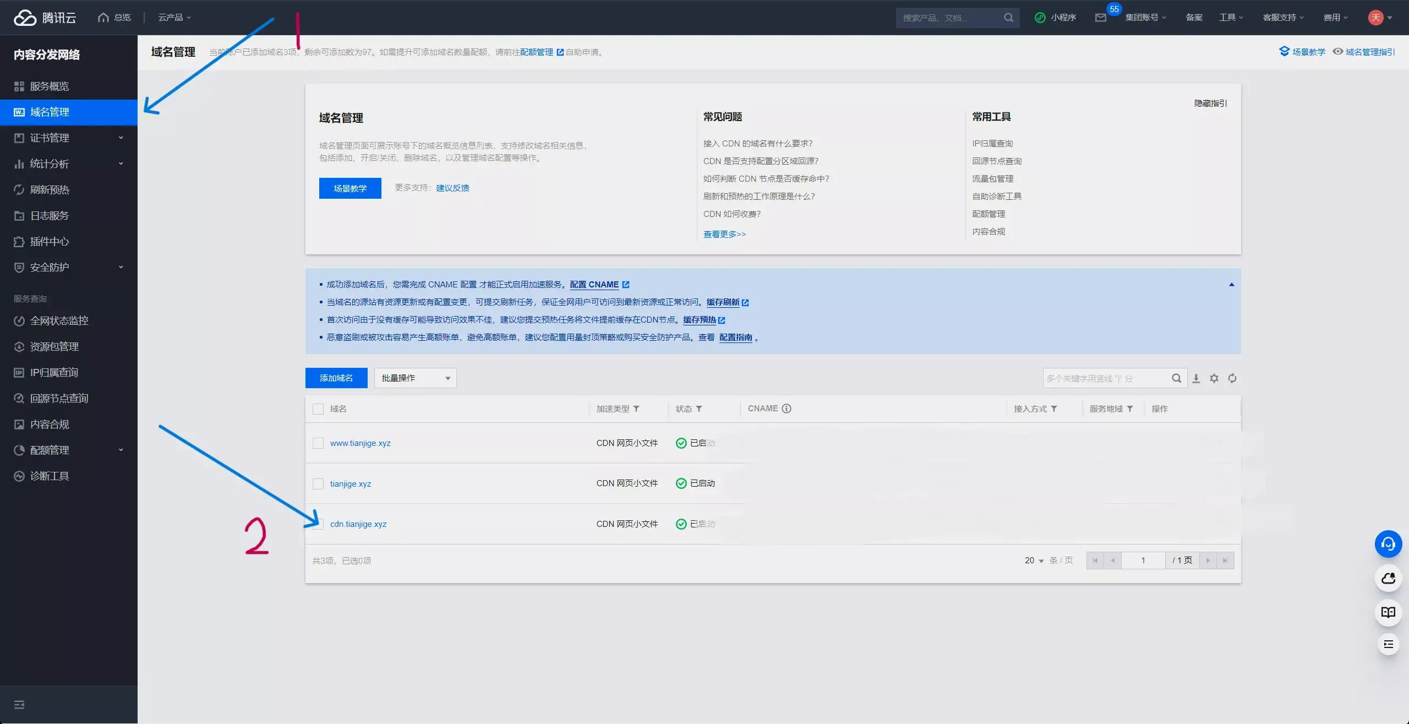Screen dimensions: 1409x724
Task: Open table column settings gear icon
Action: pos(1214,378)
